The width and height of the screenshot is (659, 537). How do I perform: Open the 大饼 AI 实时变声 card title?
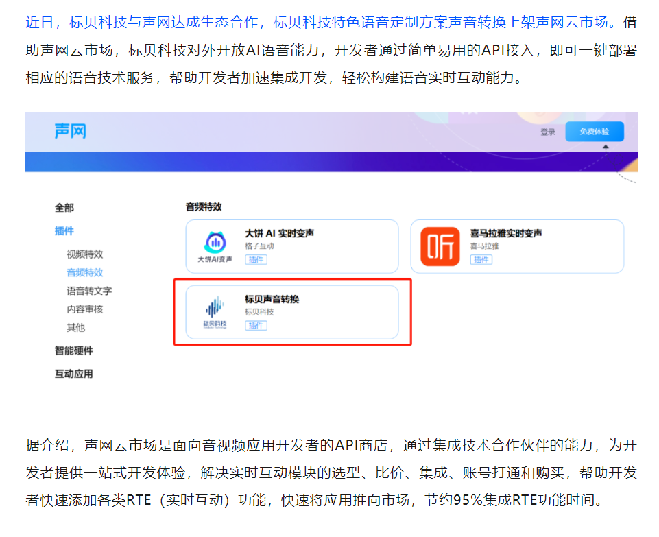pyautogui.click(x=280, y=233)
